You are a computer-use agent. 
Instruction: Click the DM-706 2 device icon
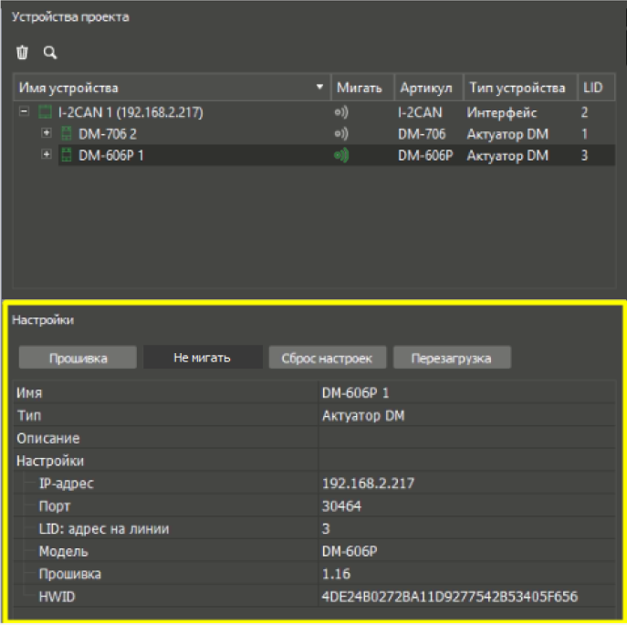tap(66, 134)
